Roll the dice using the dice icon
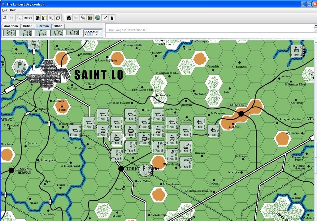Image resolution: width=317 pixels, height=221 pixels. click(58, 18)
